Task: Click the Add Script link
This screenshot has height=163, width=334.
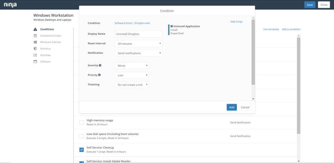Action: [x=236, y=22]
